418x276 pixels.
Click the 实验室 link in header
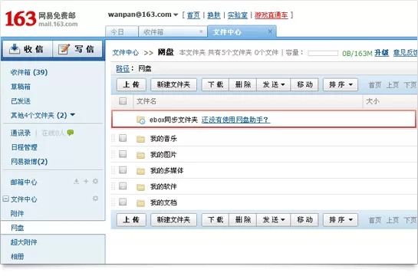click(238, 15)
